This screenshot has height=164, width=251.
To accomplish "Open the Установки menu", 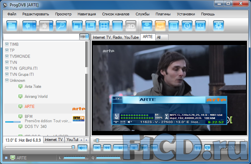I will (x=186, y=14).
